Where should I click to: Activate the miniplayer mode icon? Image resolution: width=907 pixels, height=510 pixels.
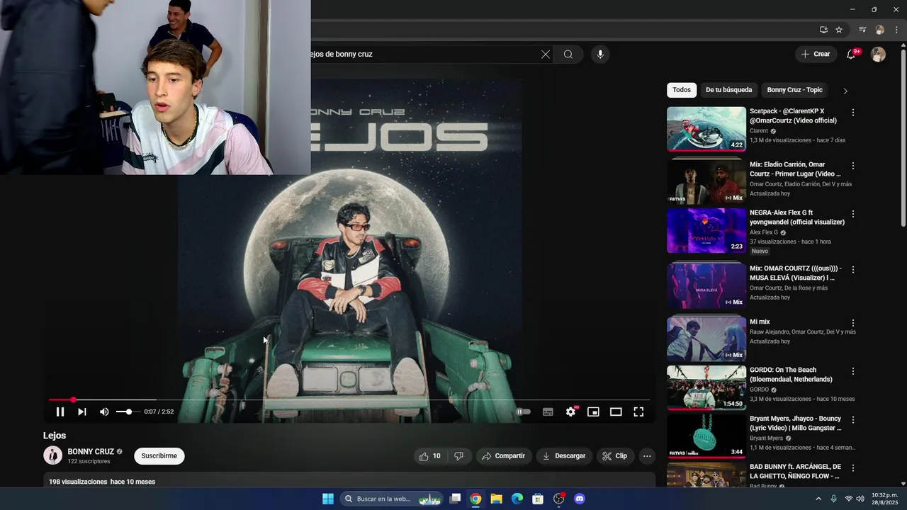[x=593, y=412]
